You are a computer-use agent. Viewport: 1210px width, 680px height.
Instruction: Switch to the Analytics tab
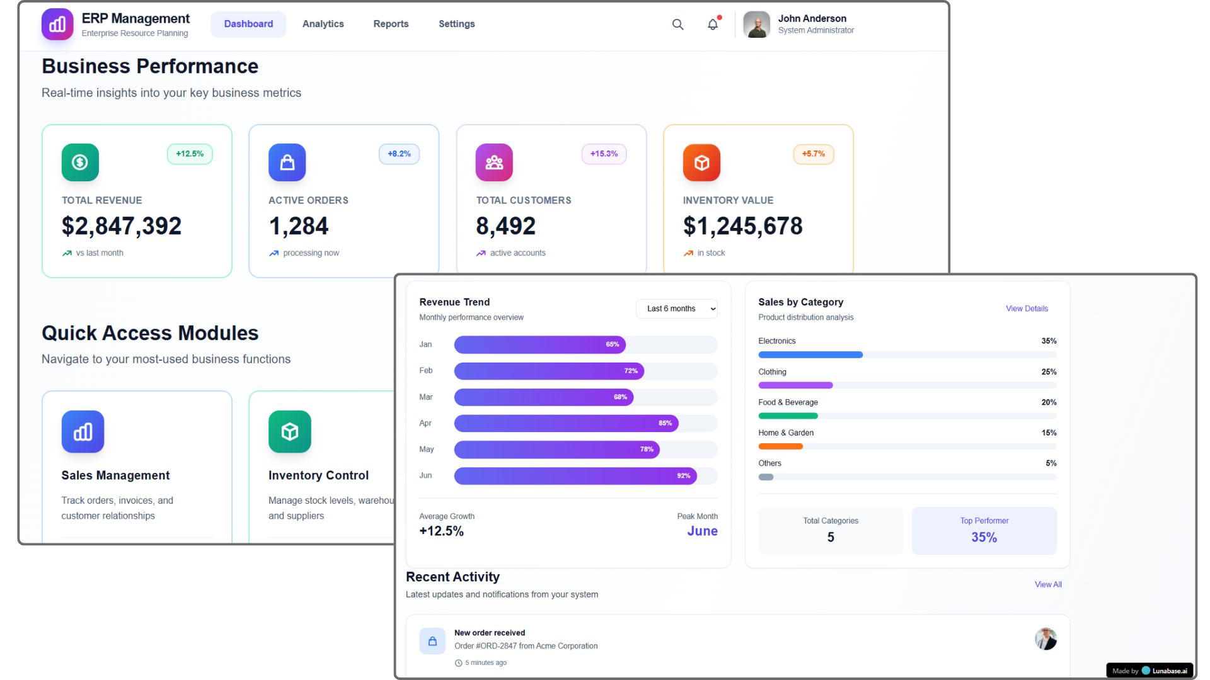pyautogui.click(x=323, y=24)
